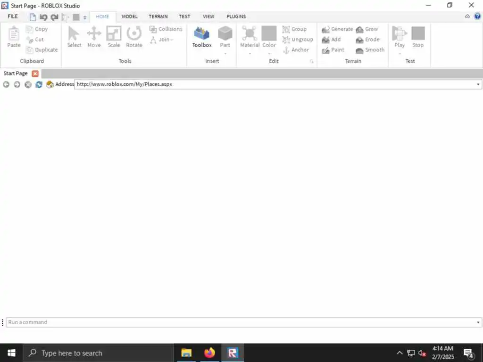Open the notification center icon

pyautogui.click(x=468, y=353)
